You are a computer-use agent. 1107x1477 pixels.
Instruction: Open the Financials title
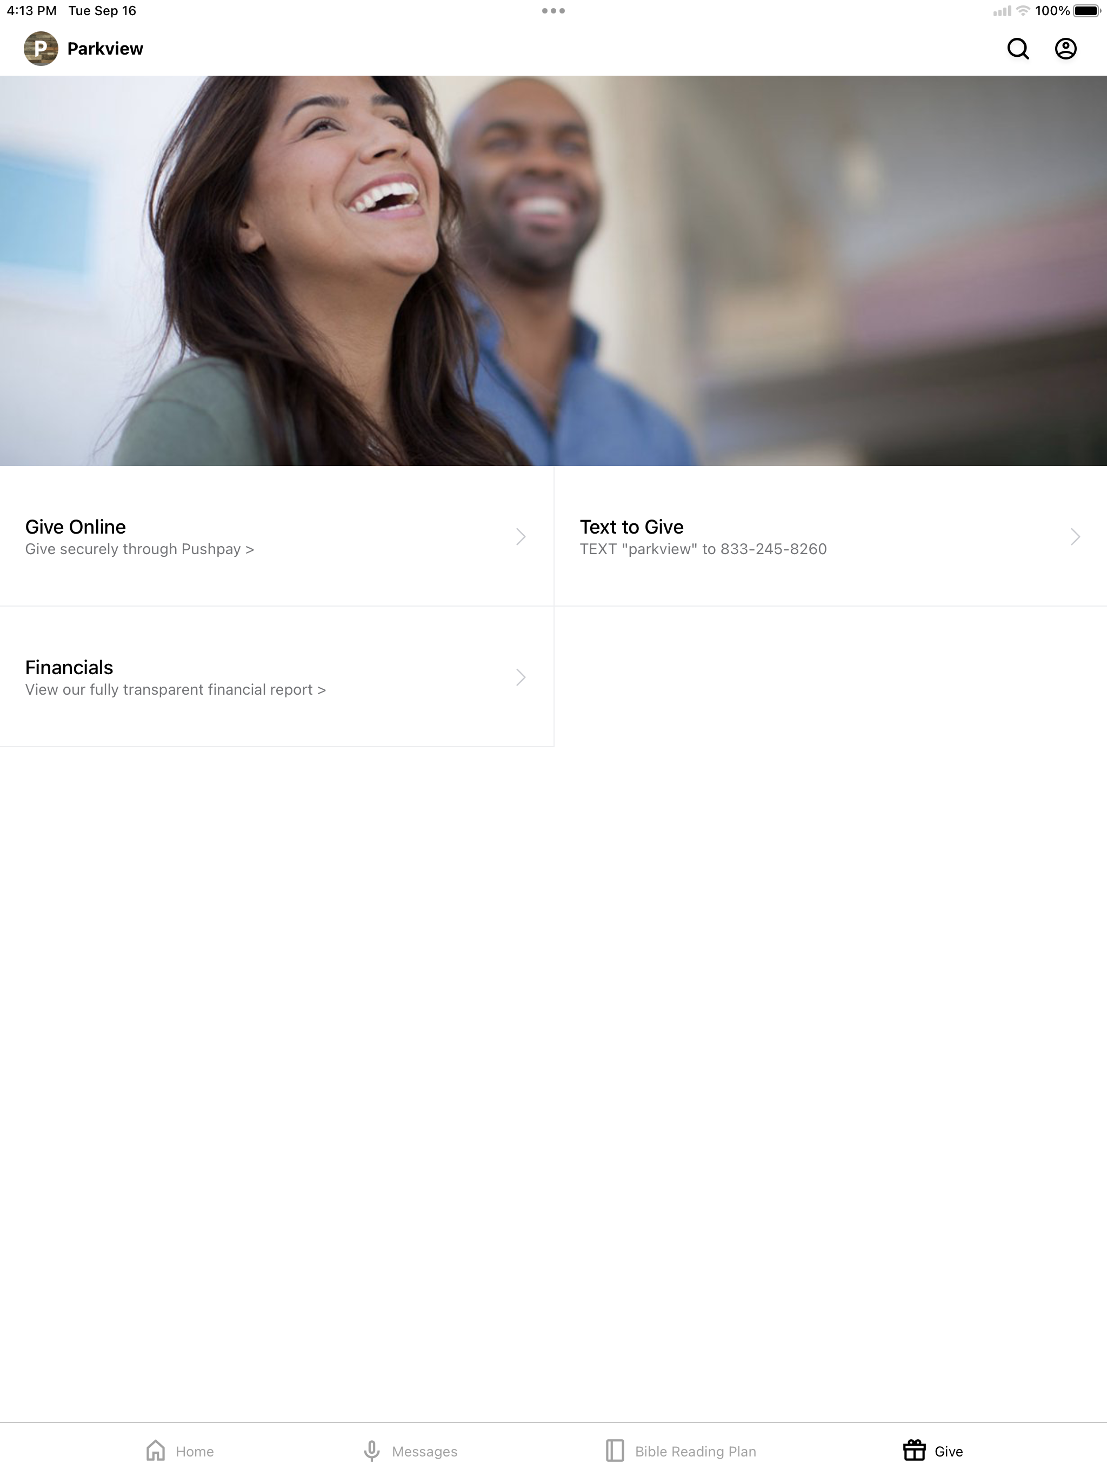69,667
